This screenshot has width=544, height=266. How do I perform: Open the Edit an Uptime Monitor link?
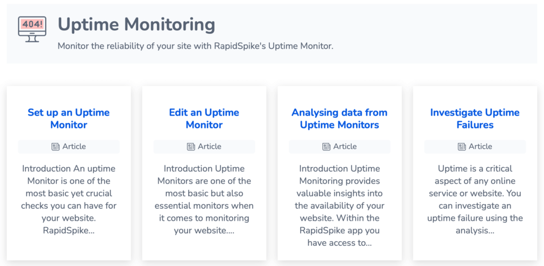coord(204,119)
